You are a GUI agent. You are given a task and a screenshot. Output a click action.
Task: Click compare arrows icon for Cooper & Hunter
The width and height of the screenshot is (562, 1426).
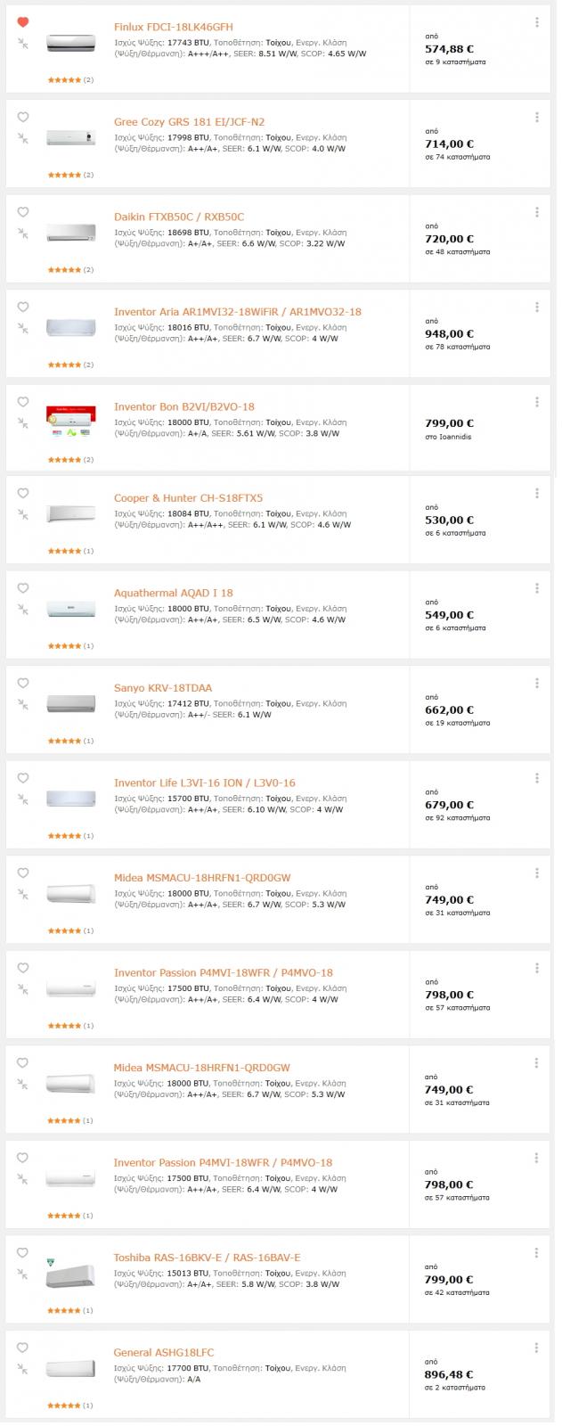(23, 513)
